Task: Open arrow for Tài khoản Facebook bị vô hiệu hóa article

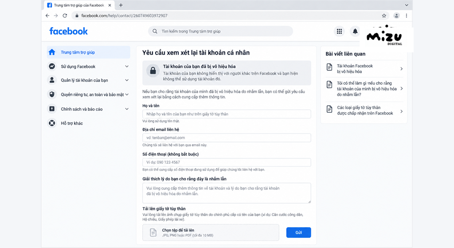Action: click(401, 69)
